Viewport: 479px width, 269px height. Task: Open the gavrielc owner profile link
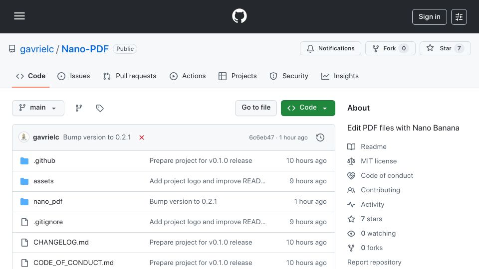click(36, 49)
